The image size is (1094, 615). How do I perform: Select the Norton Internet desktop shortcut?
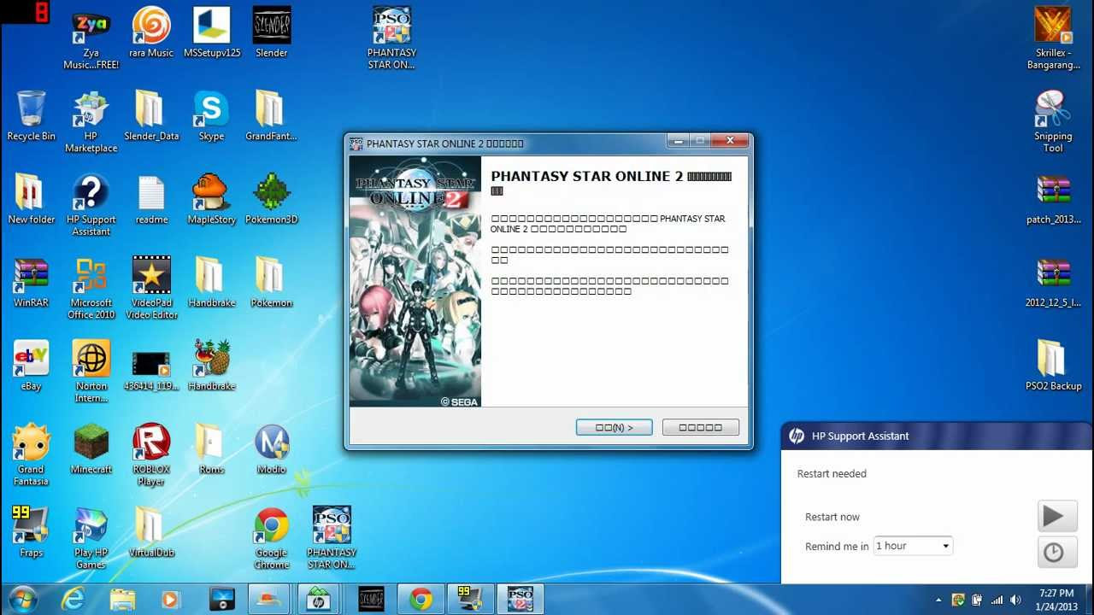91,372
